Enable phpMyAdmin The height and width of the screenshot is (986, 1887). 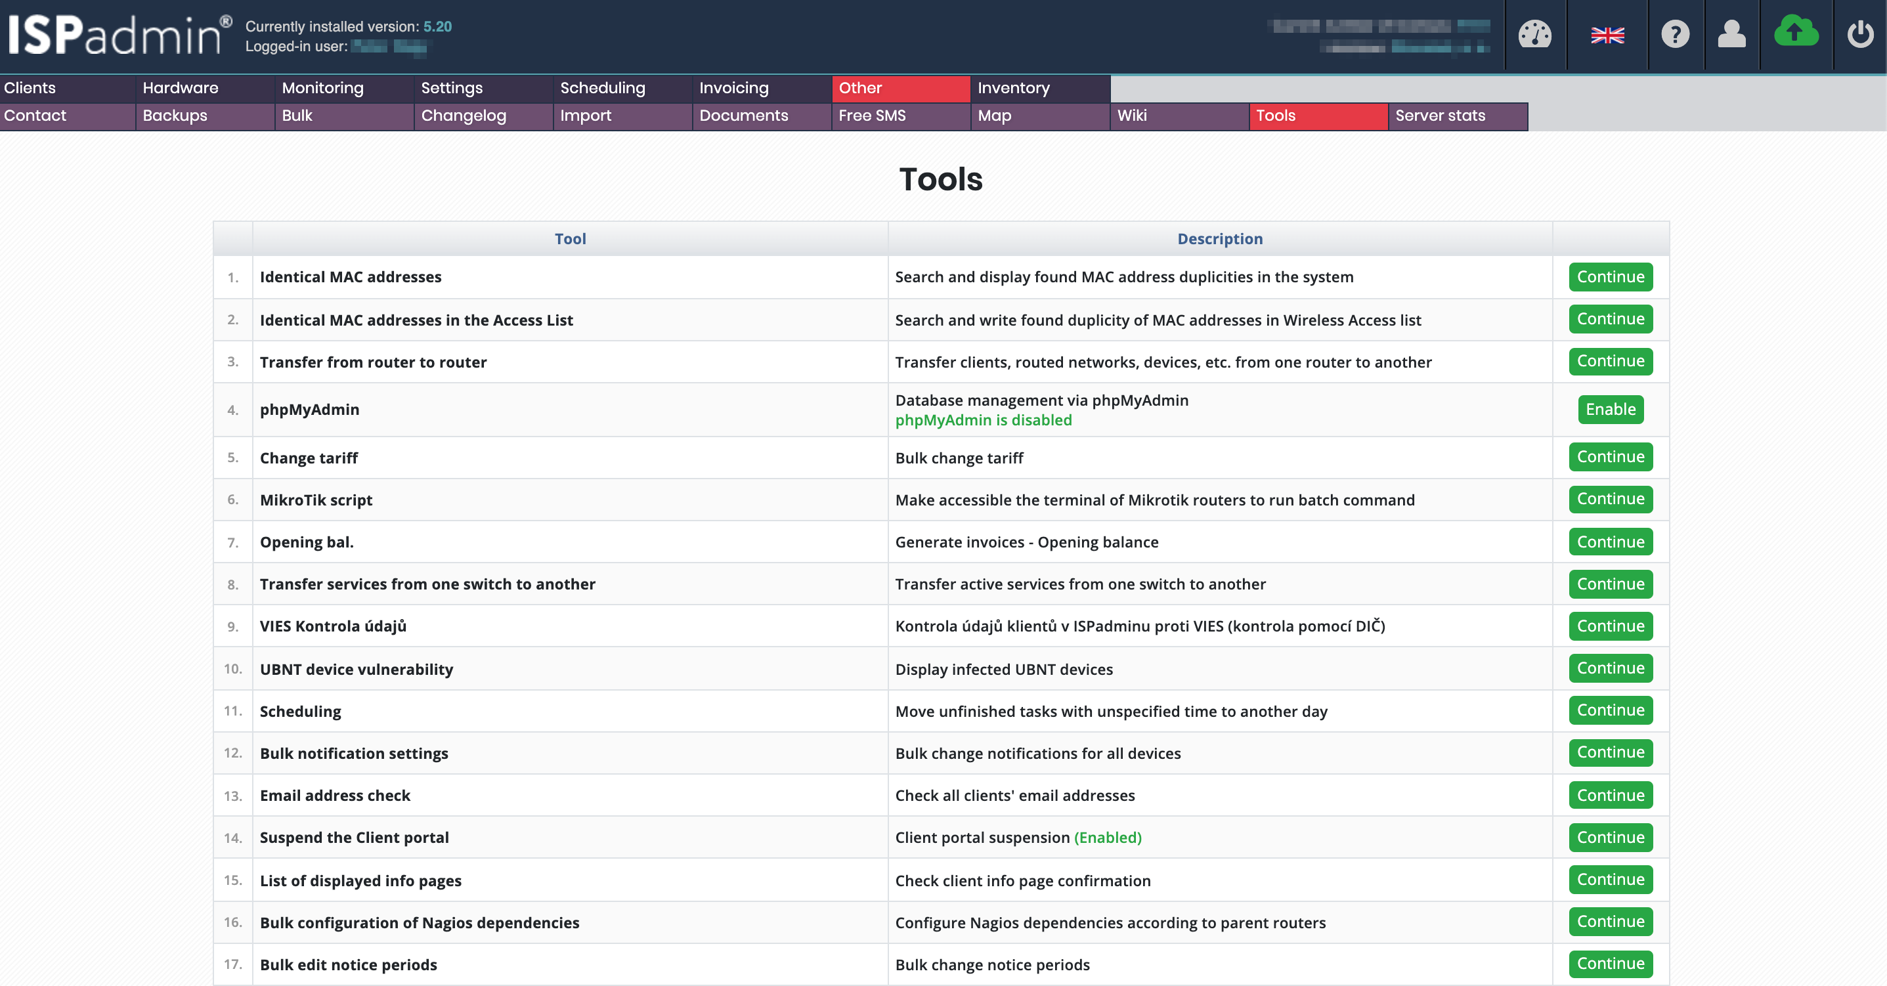pyautogui.click(x=1610, y=410)
